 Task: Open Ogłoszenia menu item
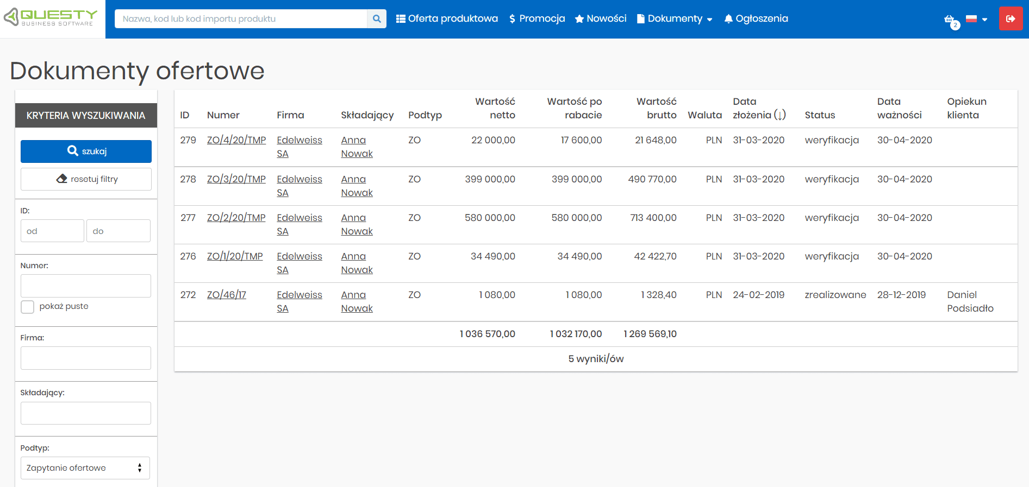[x=756, y=18]
